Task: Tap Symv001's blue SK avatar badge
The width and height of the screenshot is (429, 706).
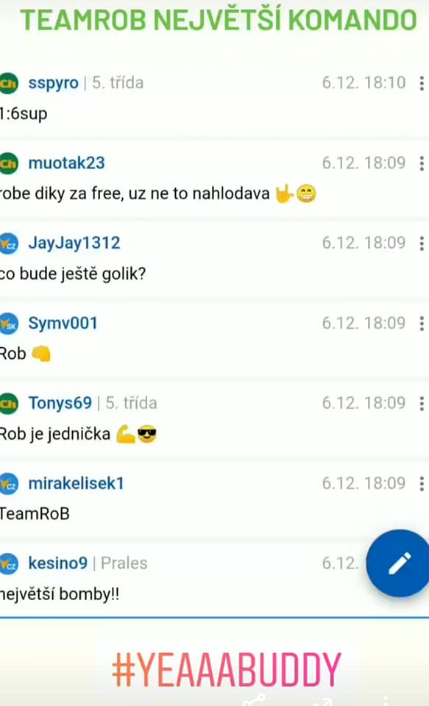Action: click(9, 324)
